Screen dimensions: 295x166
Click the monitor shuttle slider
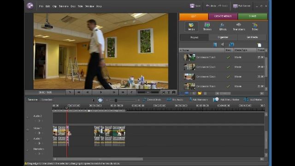click(x=148, y=92)
